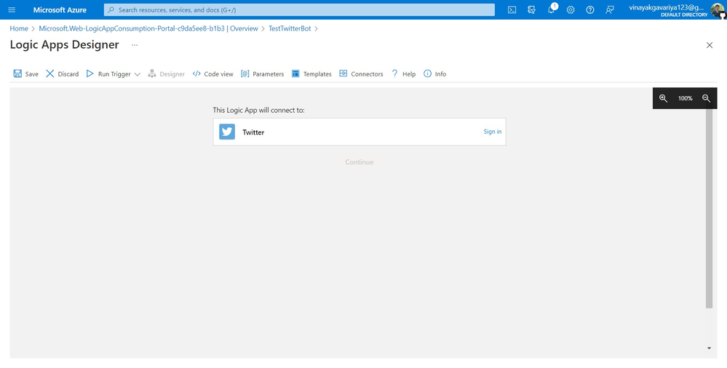The height and width of the screenshot is (368, 727).
Task: Expand the Run Trigger dropdown chevron
Action: coord(138,74)
